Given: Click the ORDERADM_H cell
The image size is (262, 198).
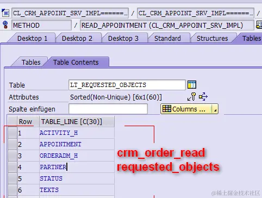Looking at the screenshot, I should point(77,156).
